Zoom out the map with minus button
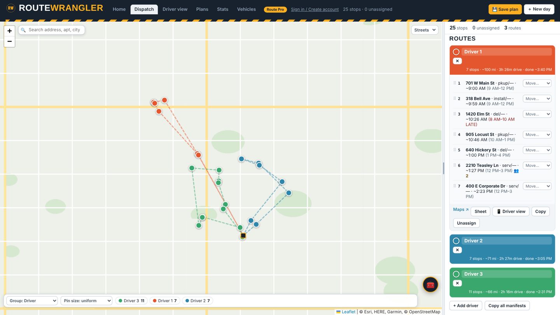The image size is (560, 315). point(9,42)
